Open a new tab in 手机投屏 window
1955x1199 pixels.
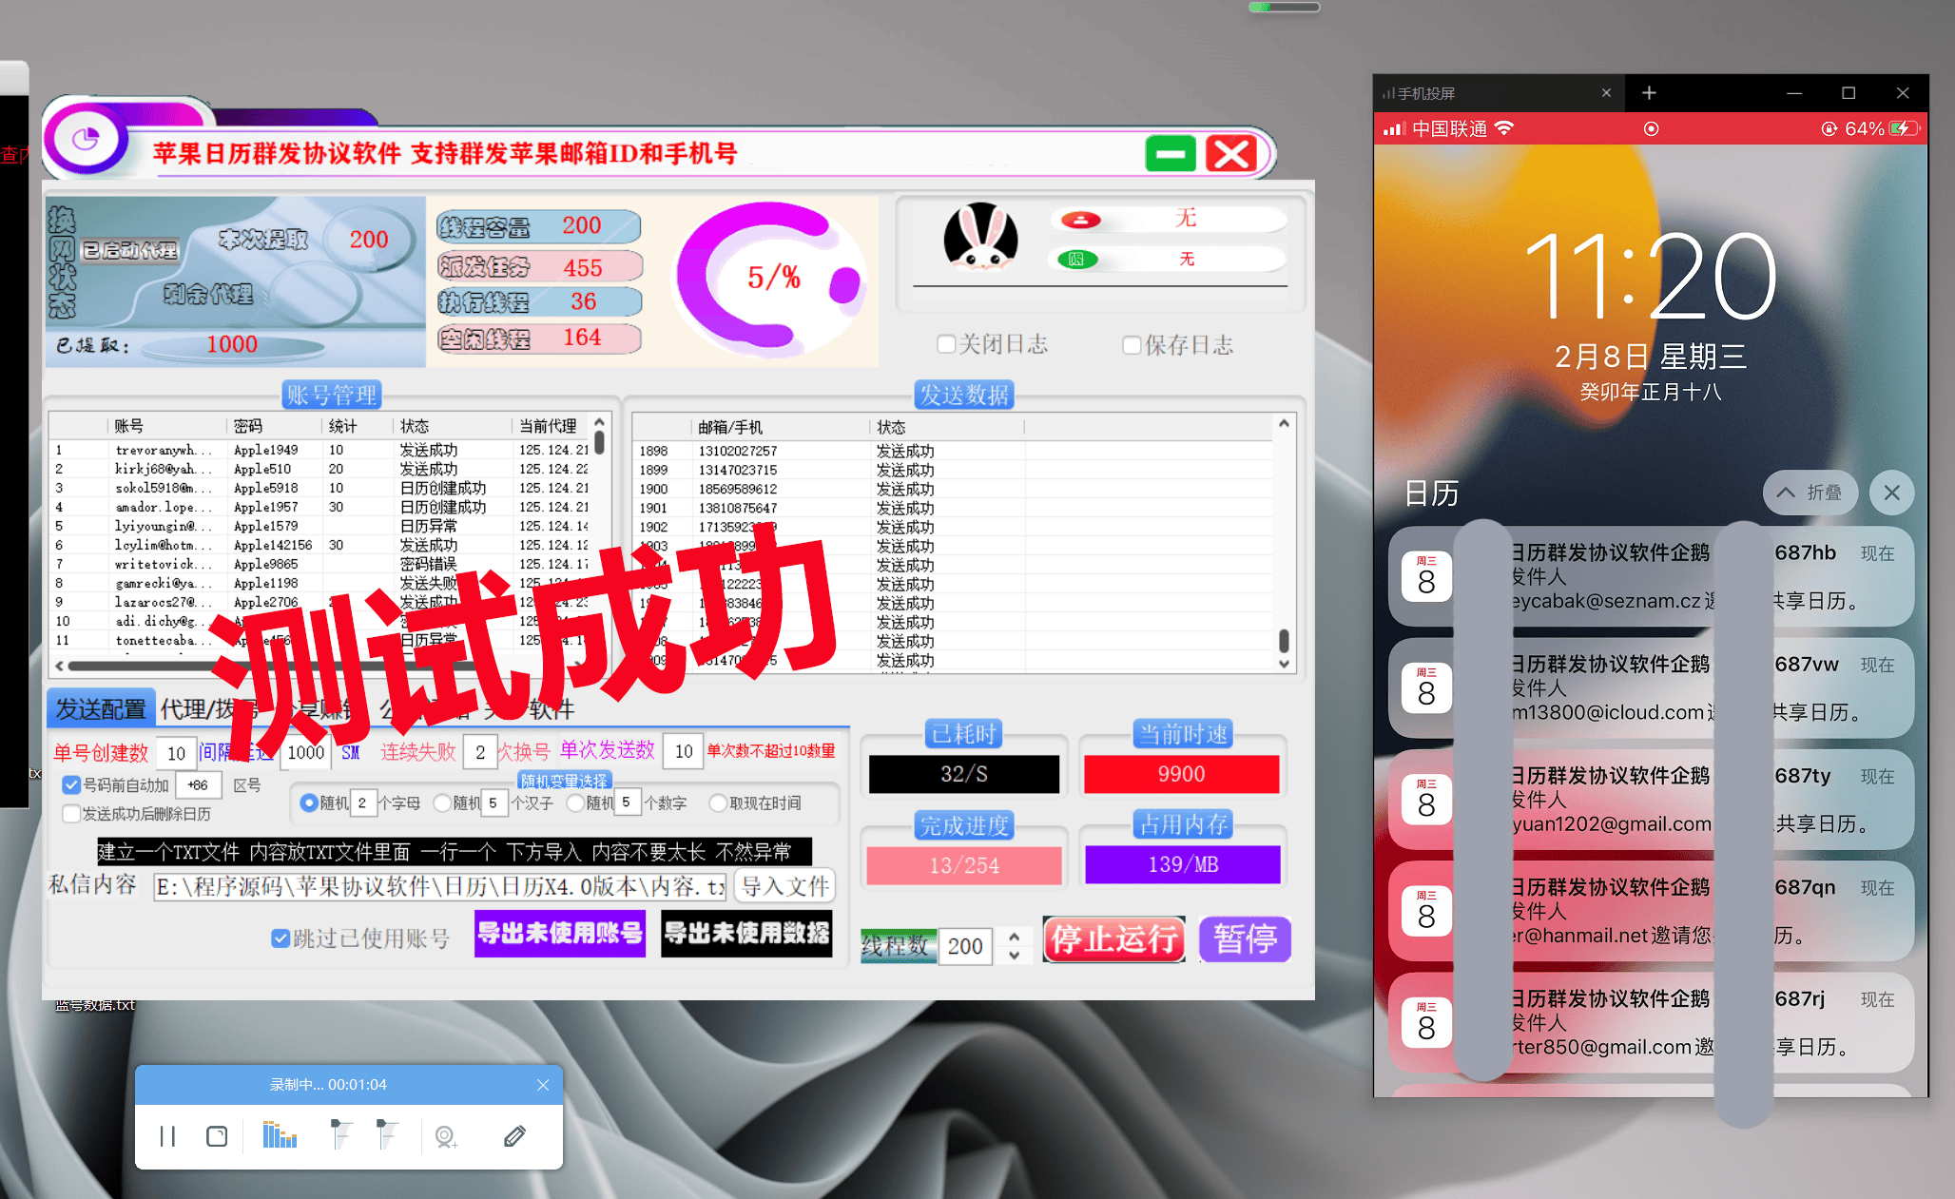click(x=1649, y=92)
